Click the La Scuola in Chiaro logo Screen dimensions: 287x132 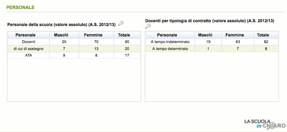(x=265, y=125)
